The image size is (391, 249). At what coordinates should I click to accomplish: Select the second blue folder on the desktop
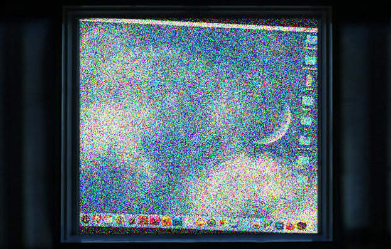click(311, 60)
